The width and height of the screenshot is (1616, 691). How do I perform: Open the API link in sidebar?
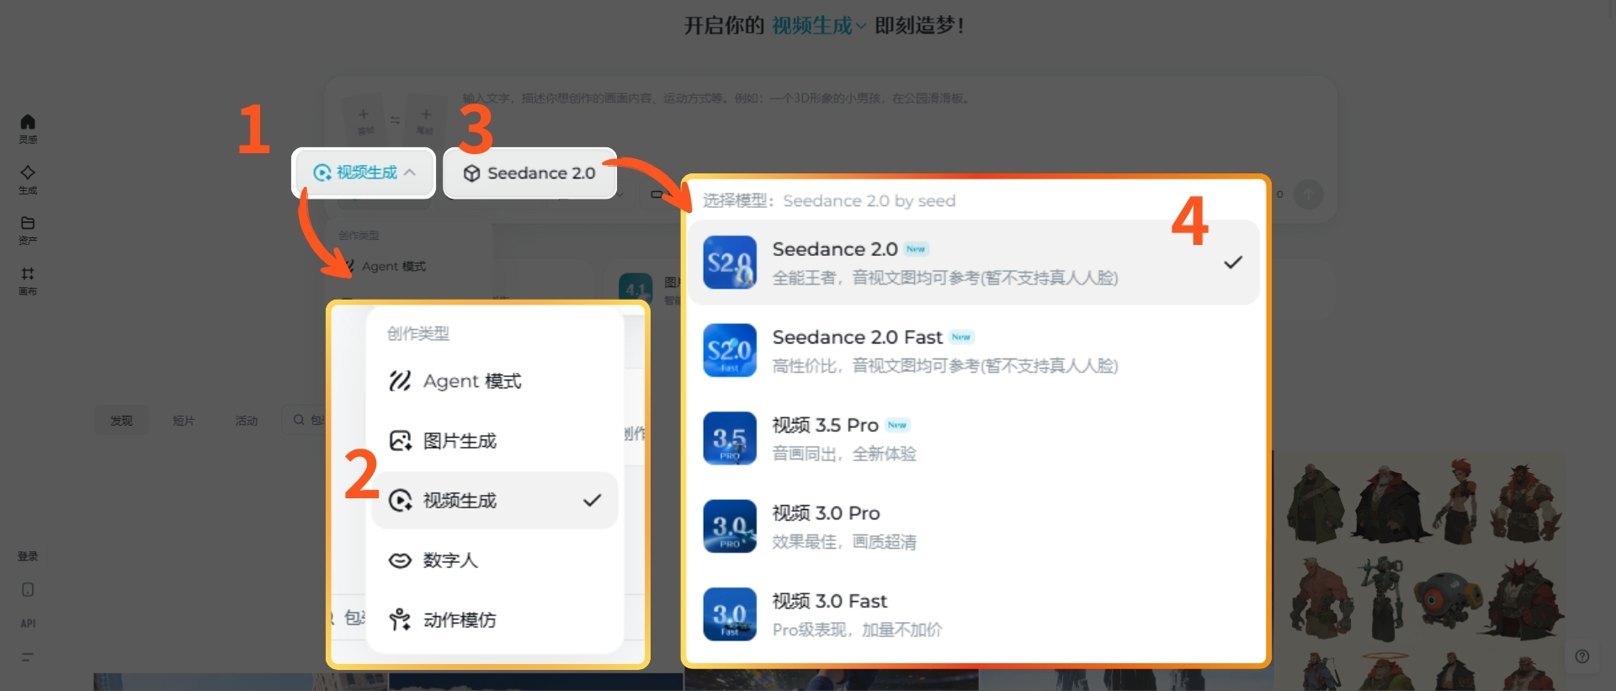28,624
